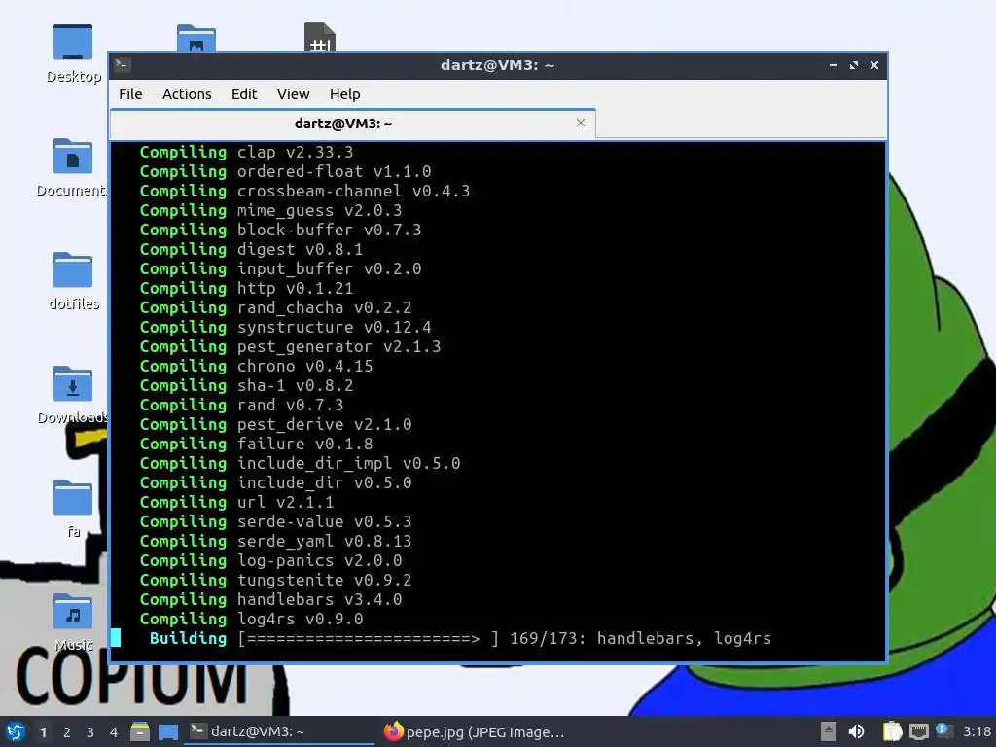Switch to workspace 3
This screenshot has width=996, height=747.
(x=90, y=732)
